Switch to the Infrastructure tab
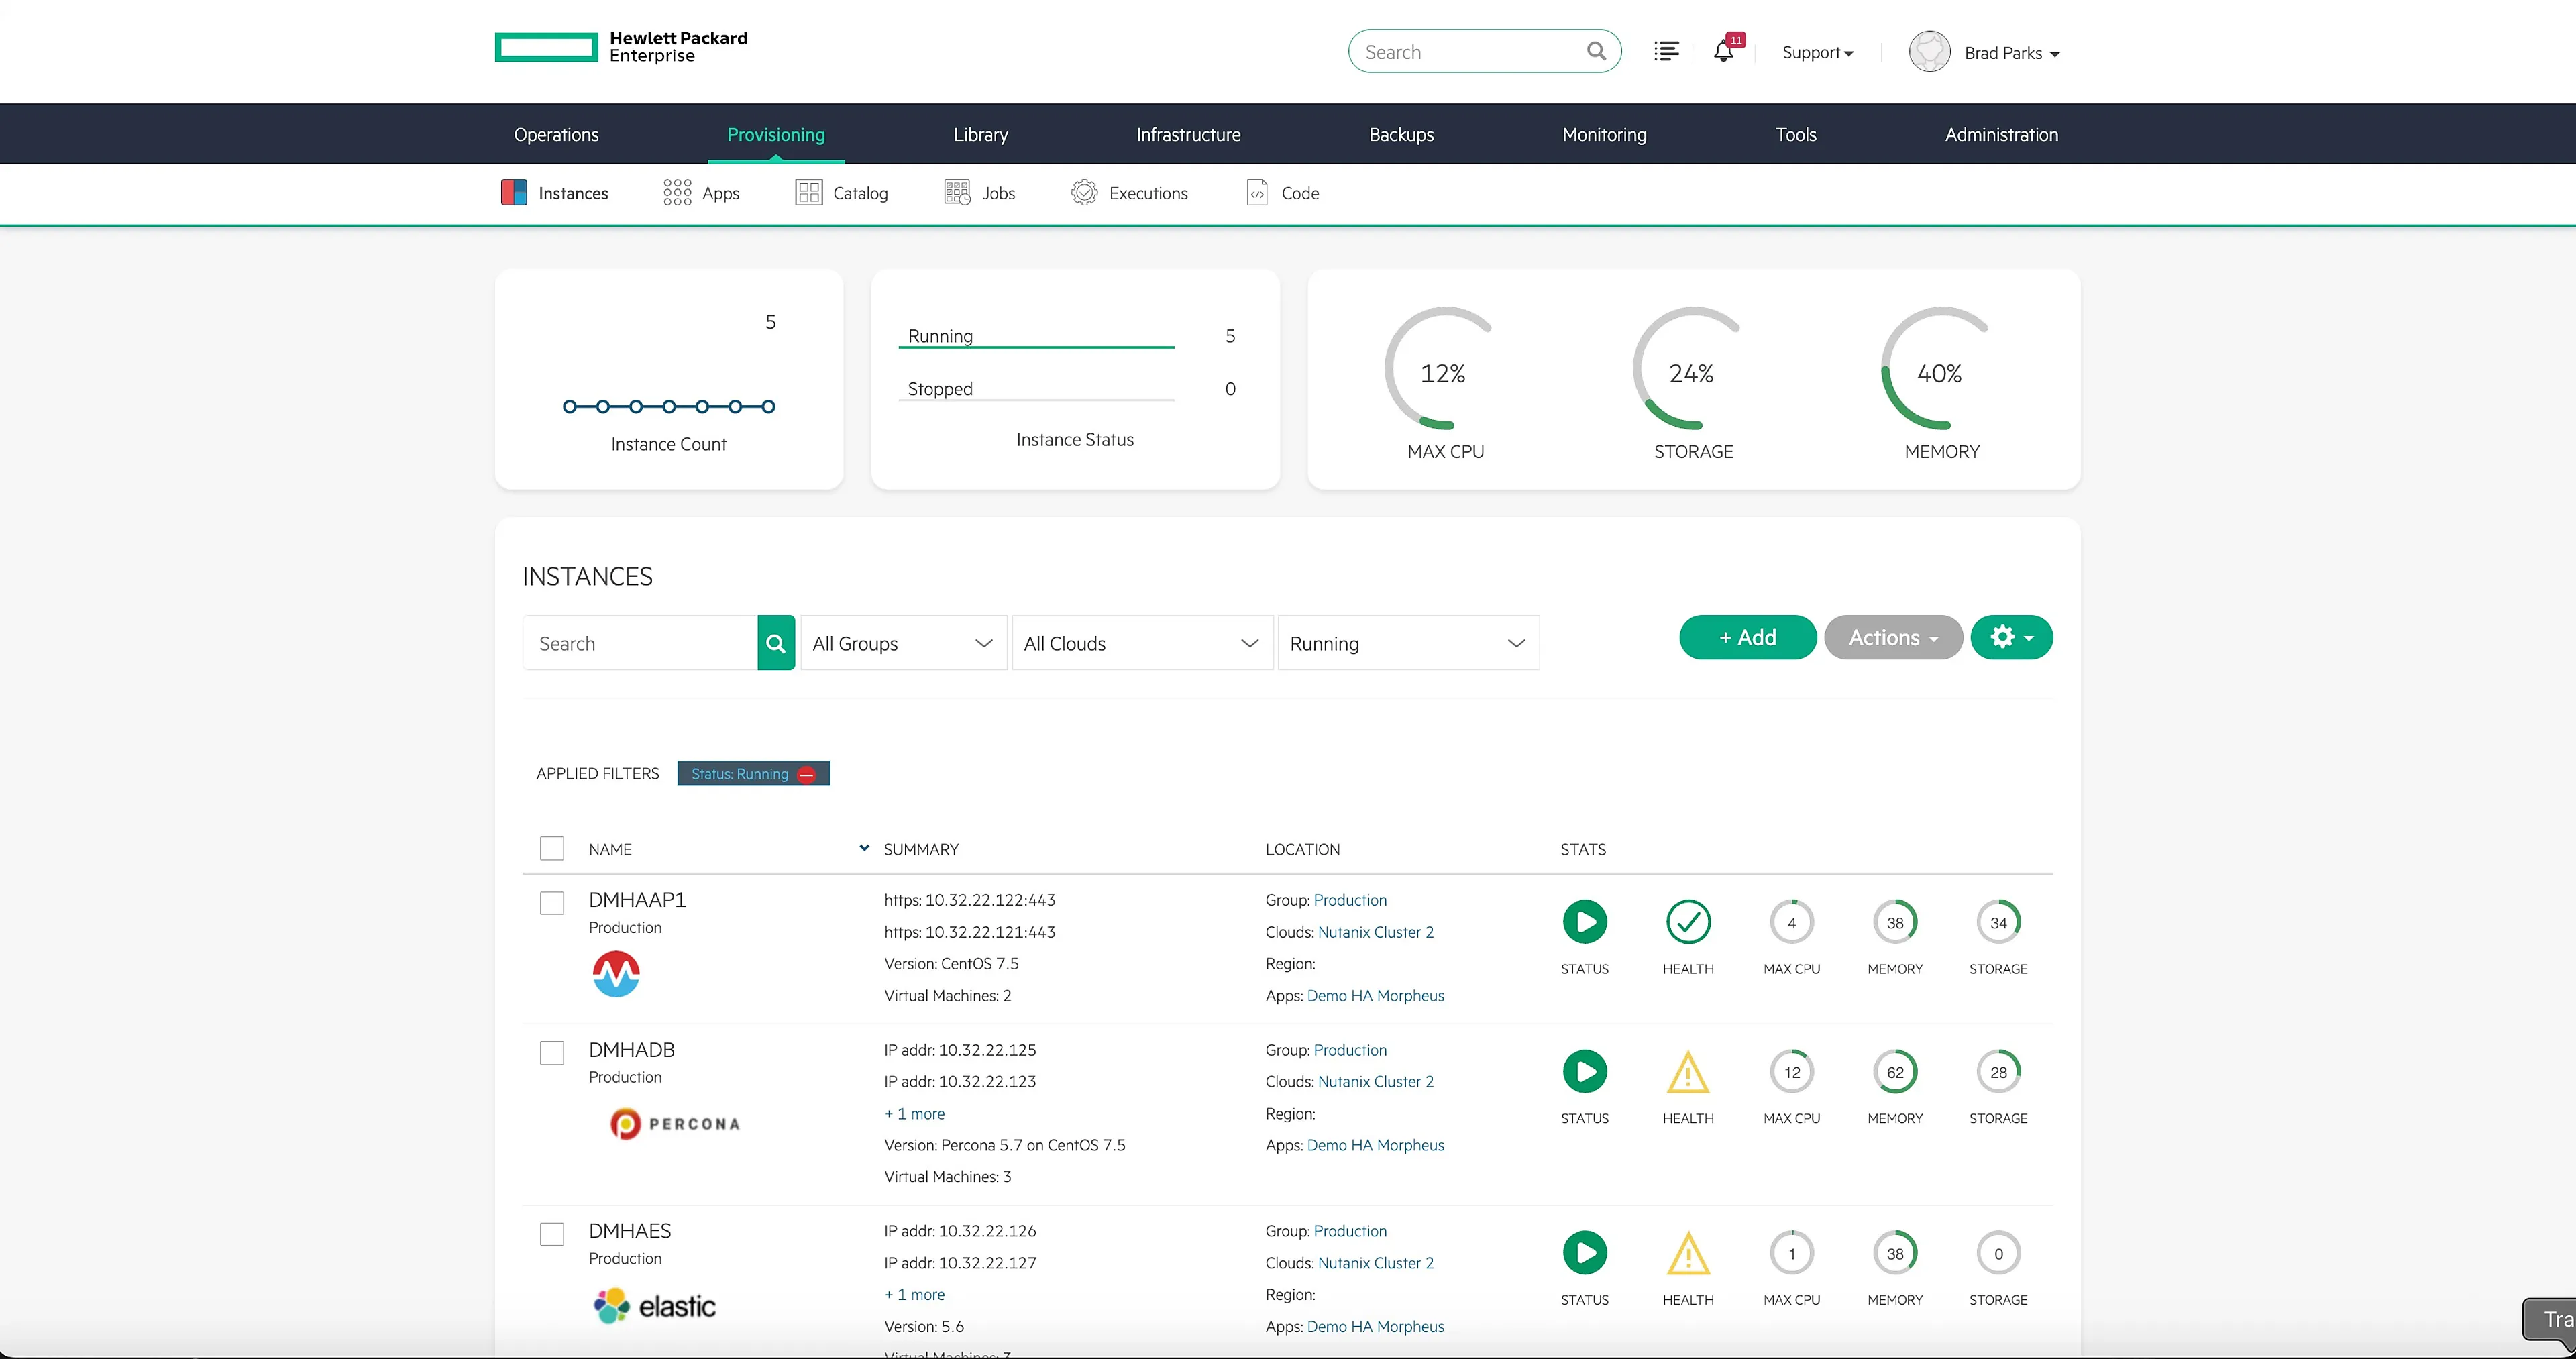This screenshot has height=1359, width=2576. [1188, 134]
